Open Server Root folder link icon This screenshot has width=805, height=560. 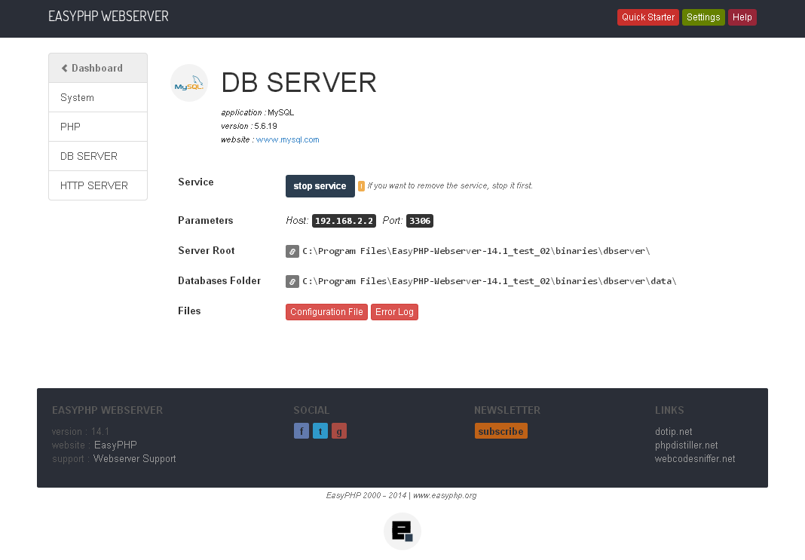click(292, 251)
